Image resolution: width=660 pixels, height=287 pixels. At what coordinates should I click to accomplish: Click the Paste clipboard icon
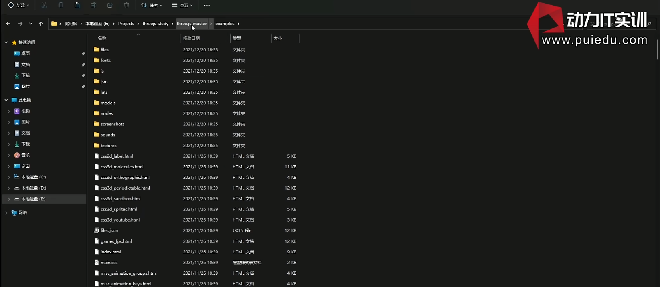[77, 5]
